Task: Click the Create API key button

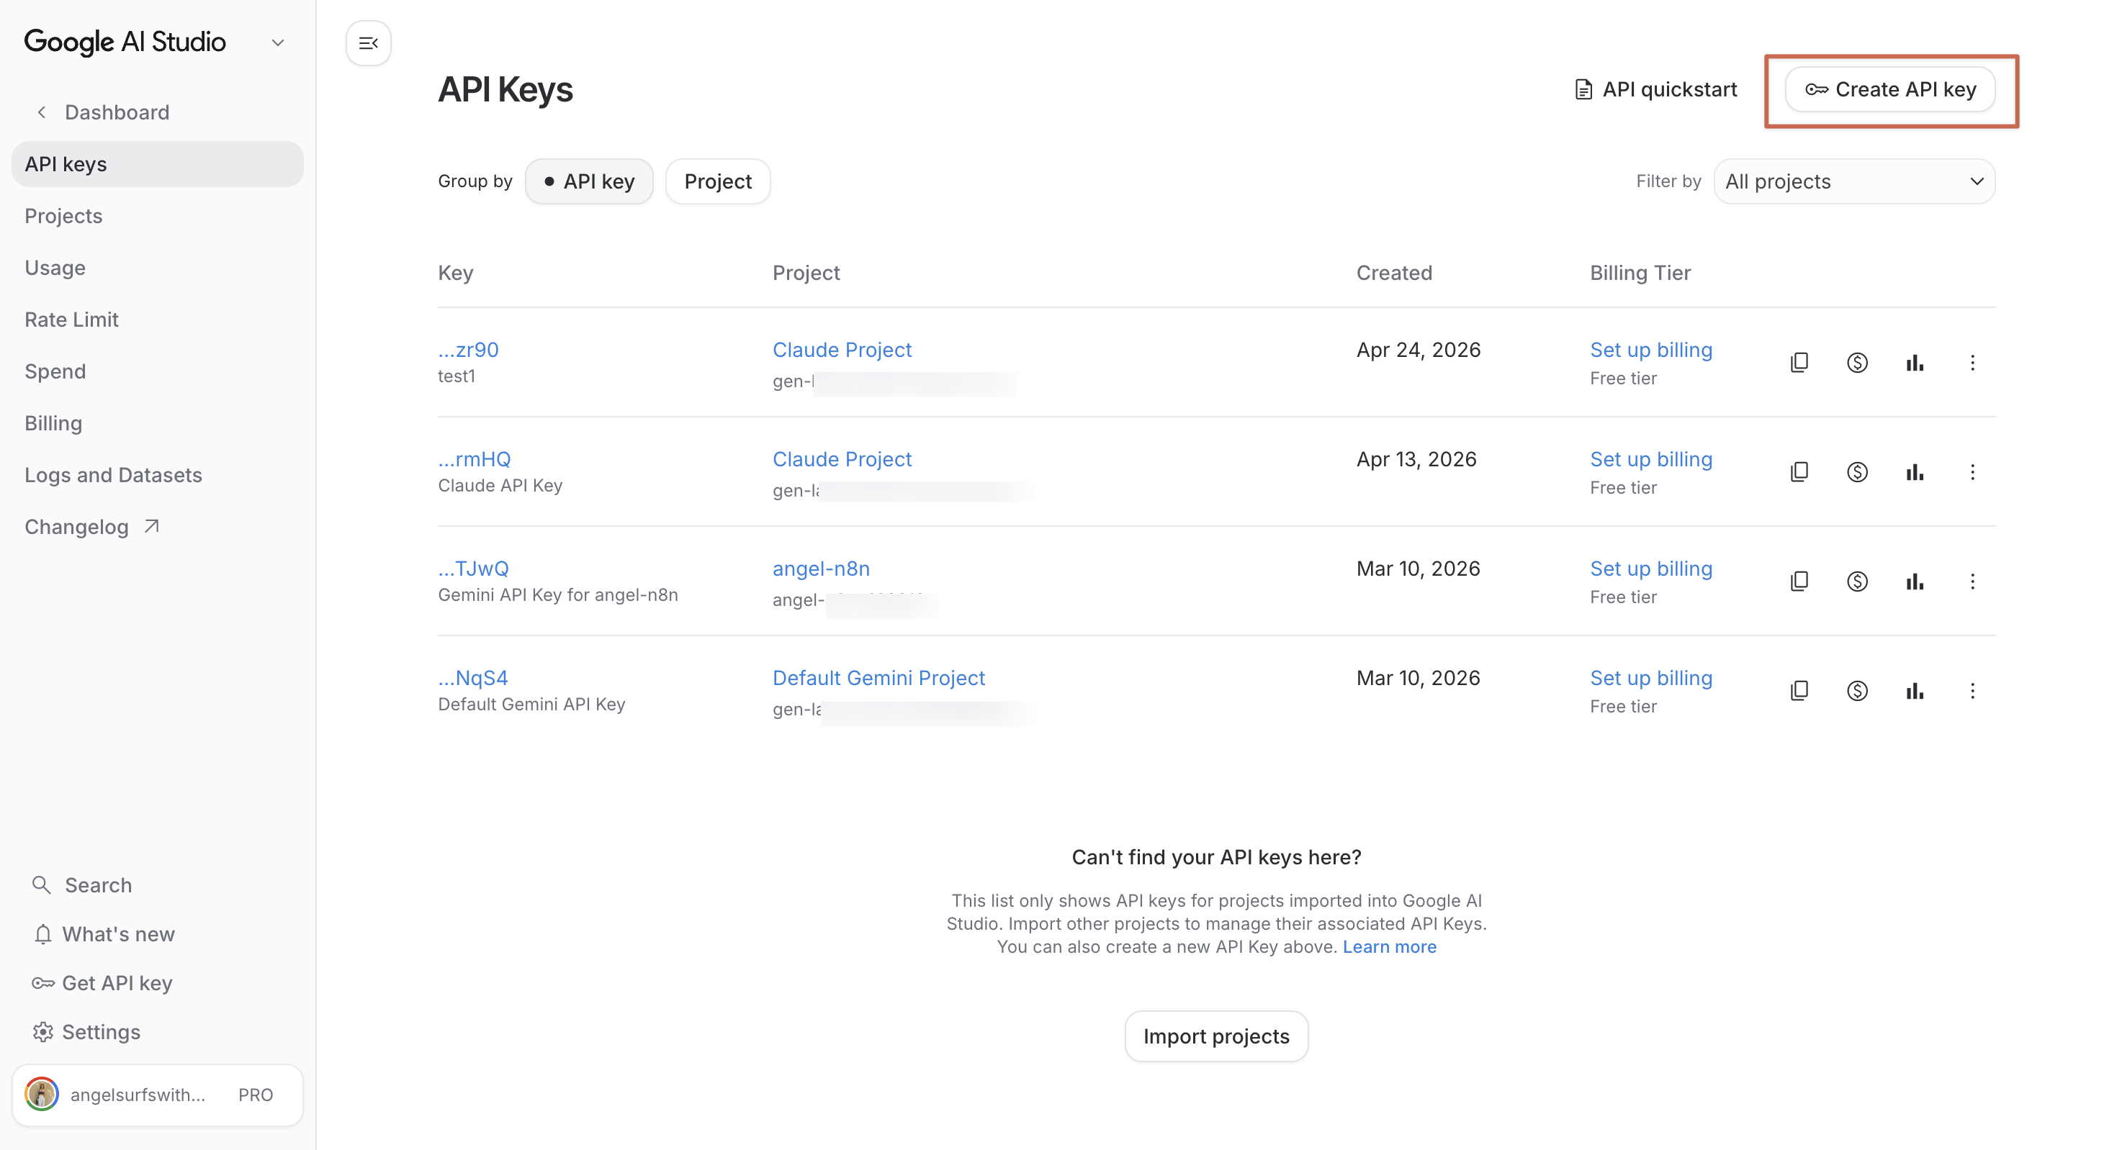Action: pos(1889,89)
